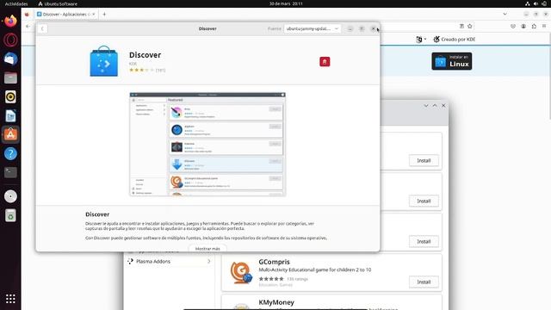The width and height of the screenshot is (551, 310).
Task: Click the up chevron in KDE Discover titlebar
Action: (435, 105)
